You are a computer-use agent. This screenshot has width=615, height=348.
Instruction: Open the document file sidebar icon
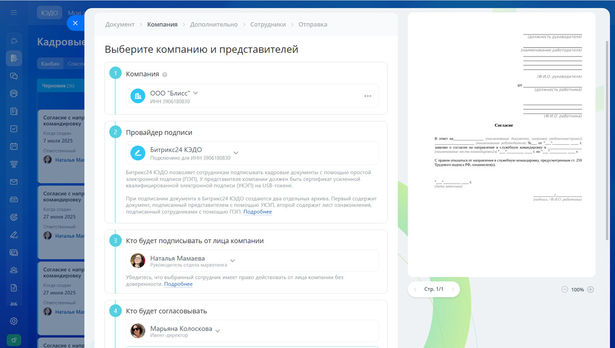(x=14, y=287)
